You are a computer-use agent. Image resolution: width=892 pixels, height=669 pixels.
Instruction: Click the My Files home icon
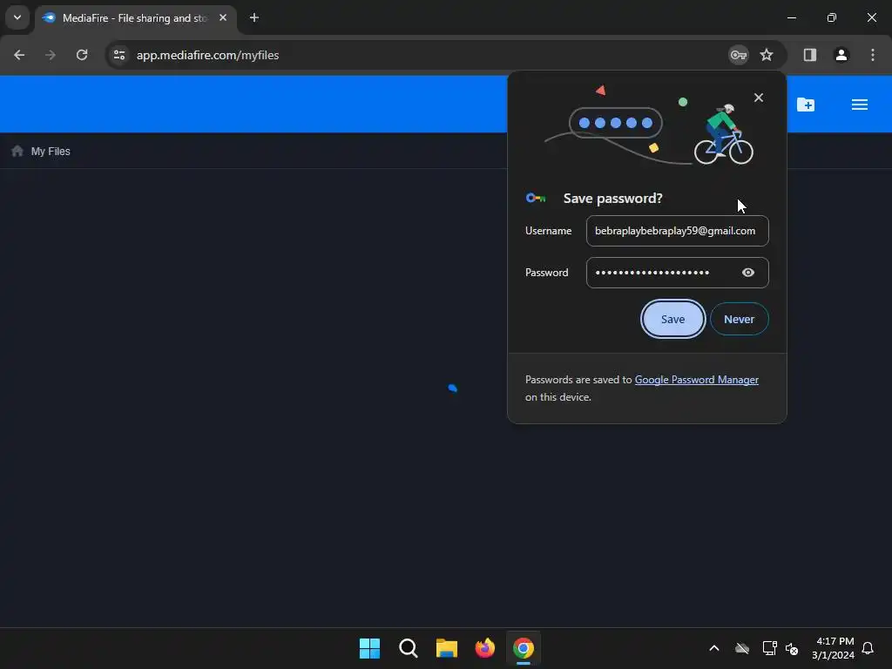click(x=17, y=151)
